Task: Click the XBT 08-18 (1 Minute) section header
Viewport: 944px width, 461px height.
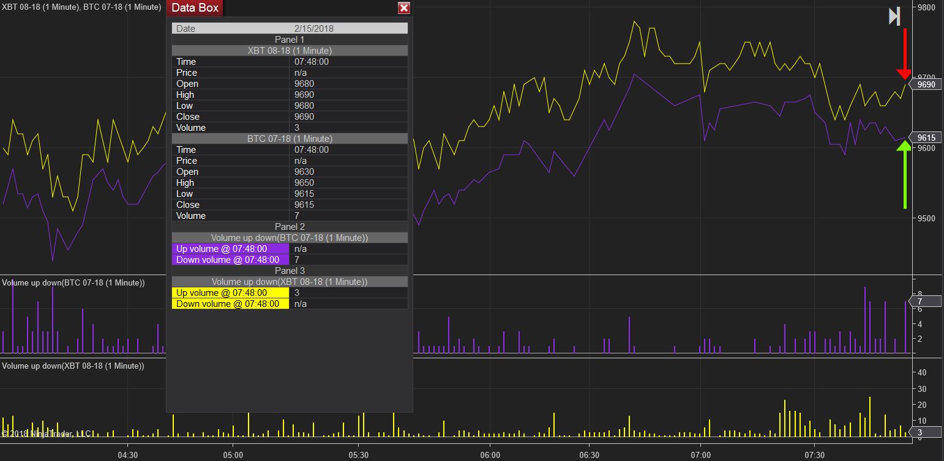Action: pos(290,51)
